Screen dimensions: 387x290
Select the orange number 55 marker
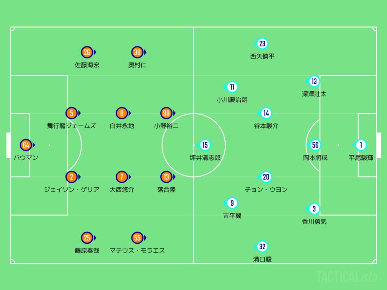click(x=137, y=238)
